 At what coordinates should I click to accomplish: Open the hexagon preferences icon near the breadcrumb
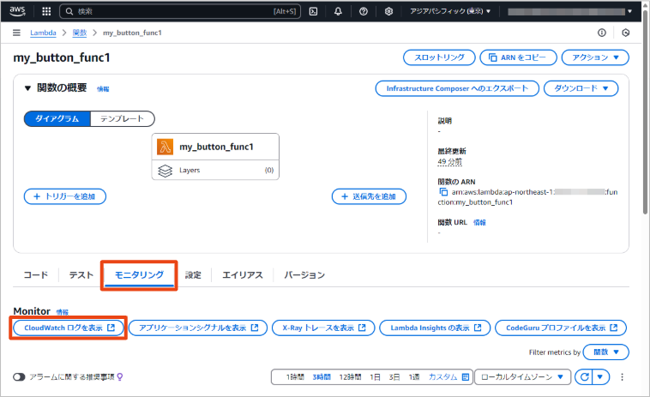[x=625, y=33]
